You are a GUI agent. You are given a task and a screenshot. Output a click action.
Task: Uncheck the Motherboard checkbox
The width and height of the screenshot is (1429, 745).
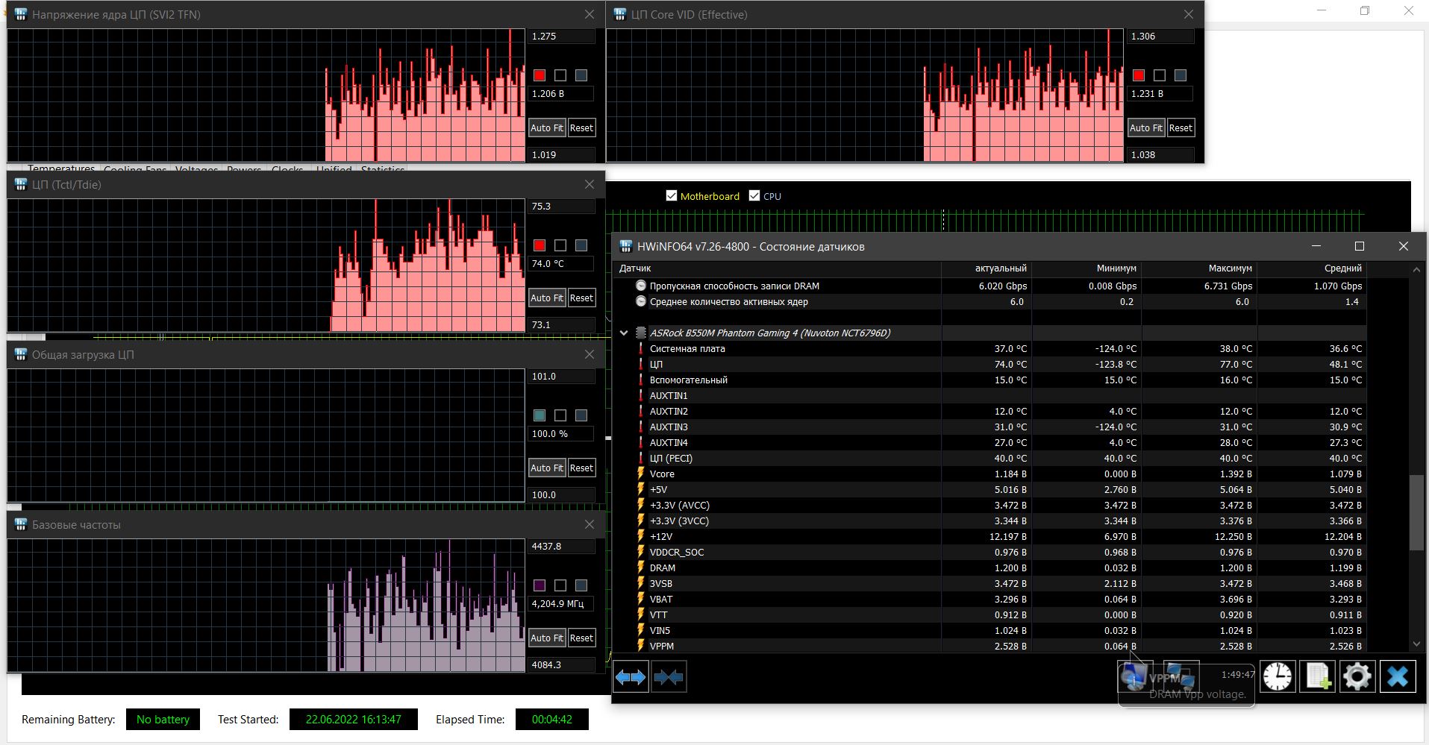(x=672, y=196)
